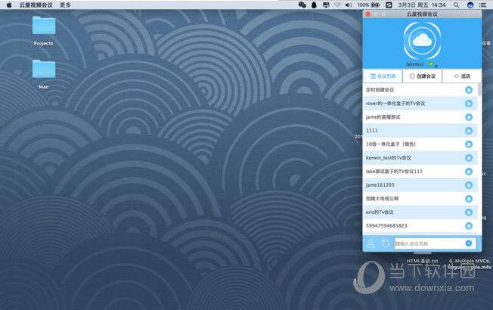
Task: Open the Wi-Fi menu bar icon
Action: click(337, 5)
